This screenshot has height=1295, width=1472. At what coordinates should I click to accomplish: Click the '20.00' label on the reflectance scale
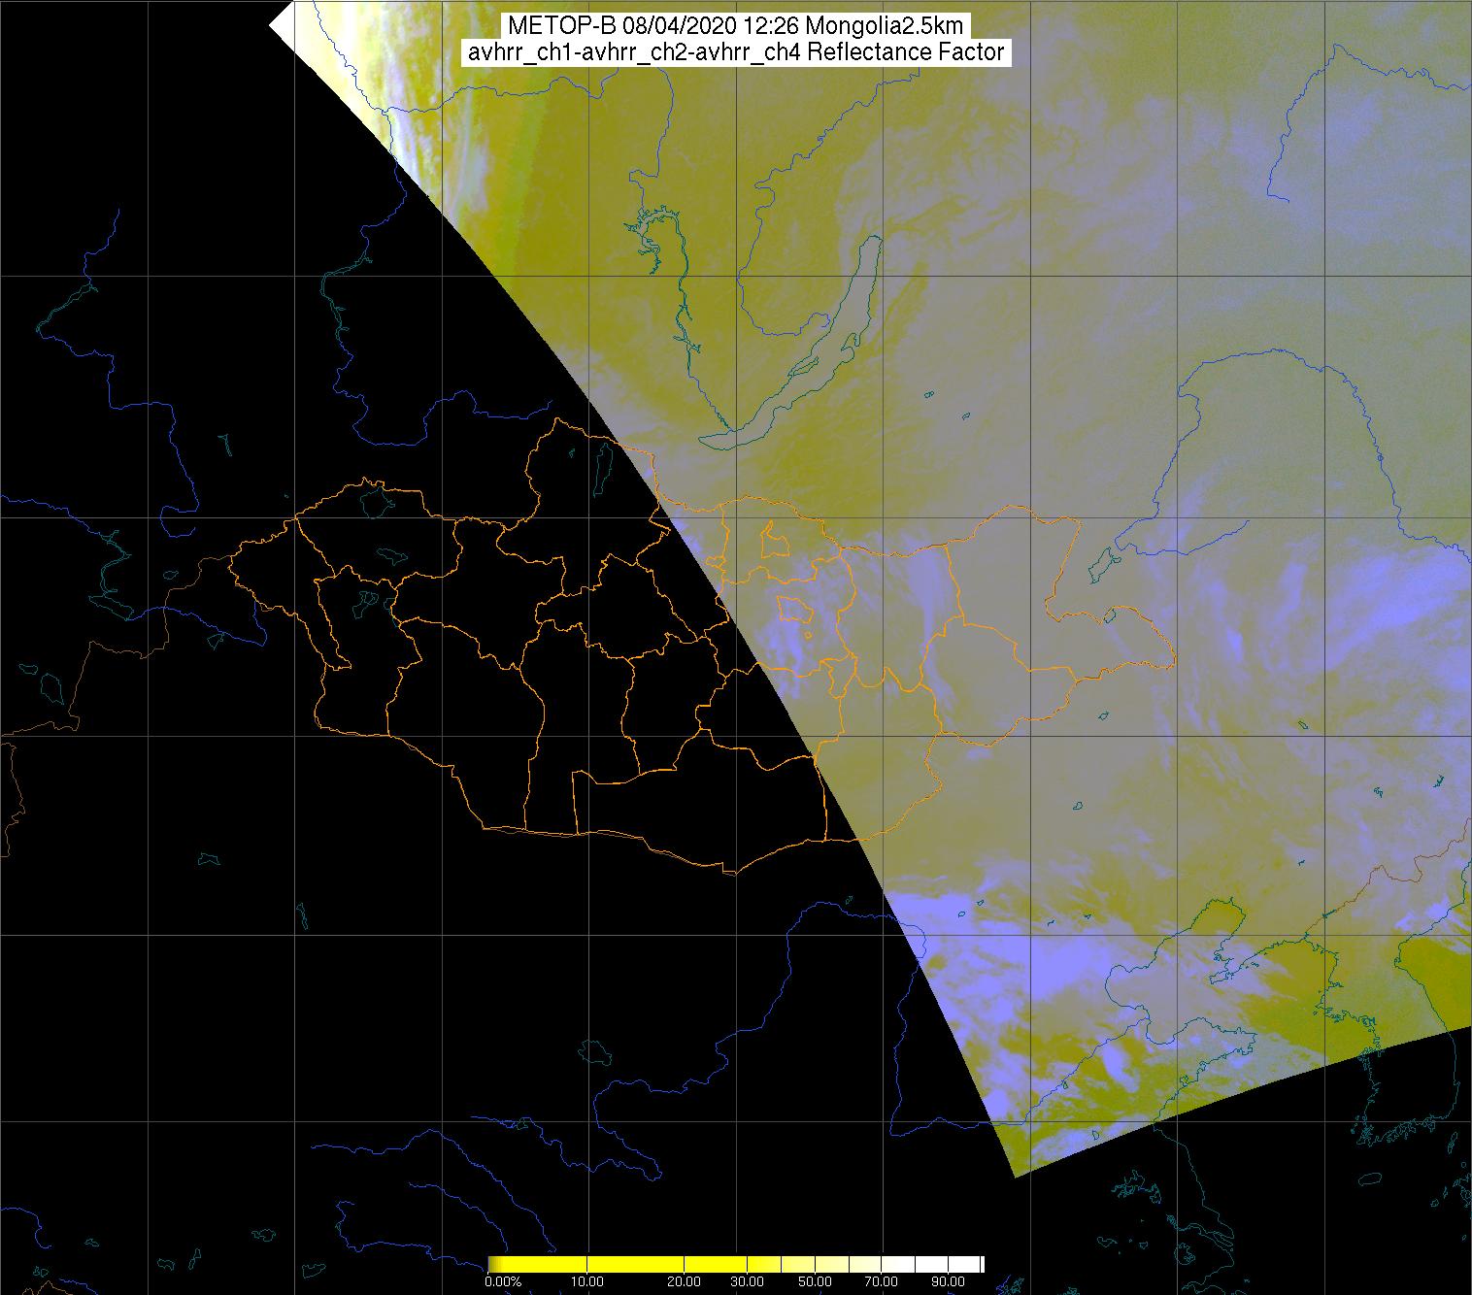click(686, 1281)
